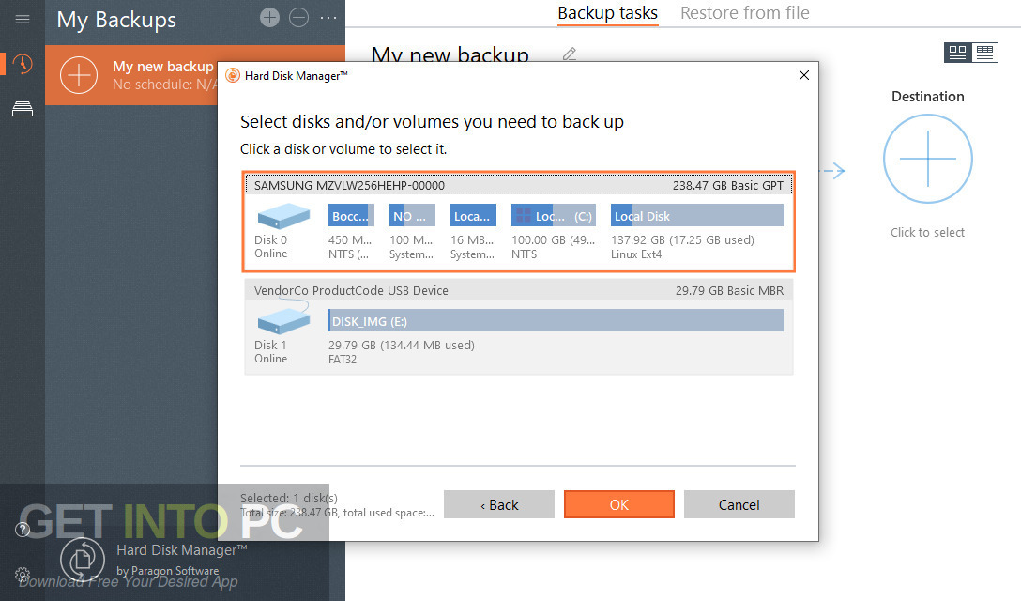Viewport: 1021px width, 601px height.
Task: Close the Hard Disk Manager dialog
Action: [804, 75]
